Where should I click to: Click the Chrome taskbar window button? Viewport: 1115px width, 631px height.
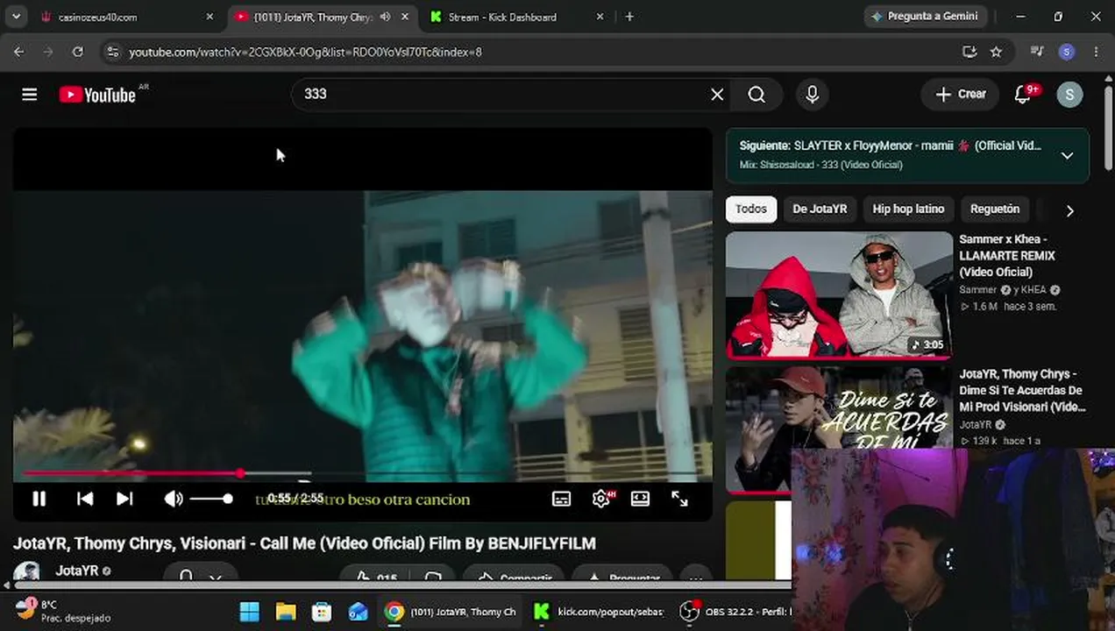pyautogui.click(x=451, y=611)
